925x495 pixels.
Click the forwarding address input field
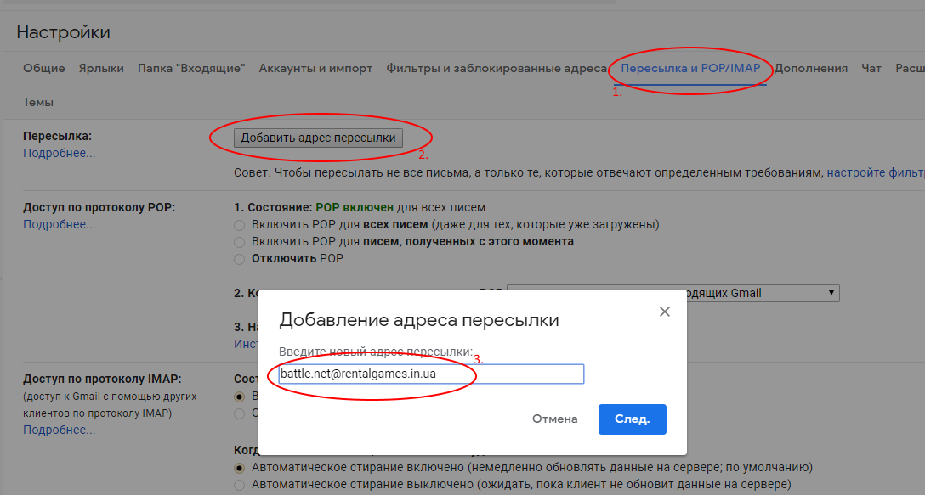(431, 374)
